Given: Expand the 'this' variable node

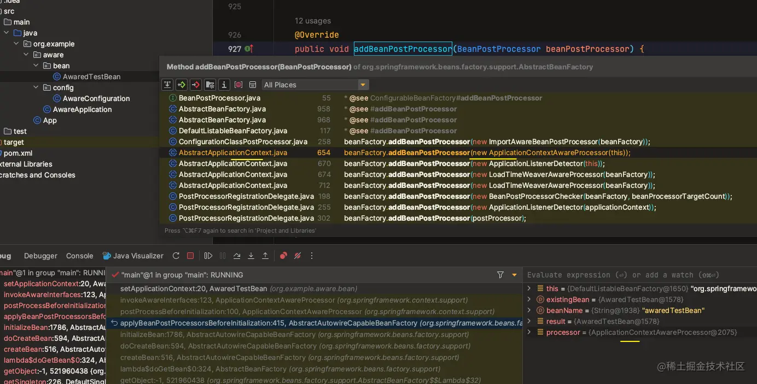Looking at the screenshot, I should (529, 288).
